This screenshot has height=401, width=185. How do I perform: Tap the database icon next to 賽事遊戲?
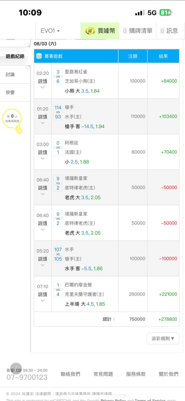point(39,56)
